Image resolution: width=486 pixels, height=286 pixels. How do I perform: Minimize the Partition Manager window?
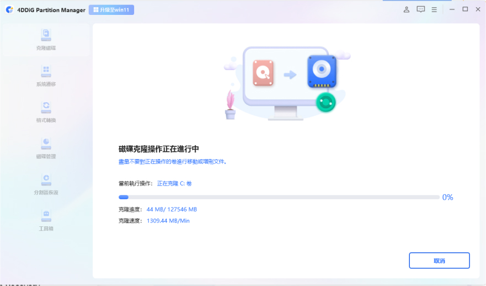452,9
